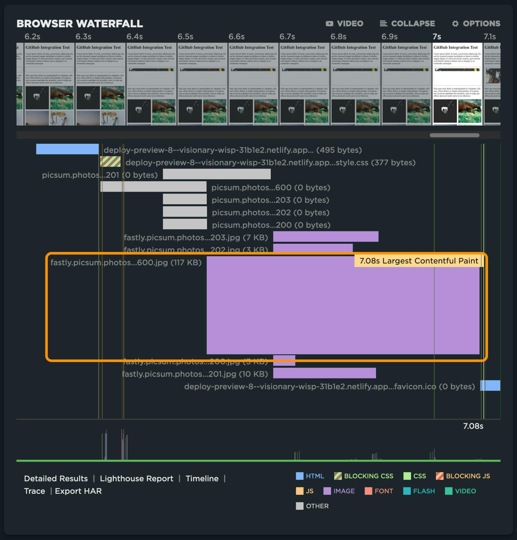
Task: Click the Blocking JS striped legend icon
Action: point(440,476)
